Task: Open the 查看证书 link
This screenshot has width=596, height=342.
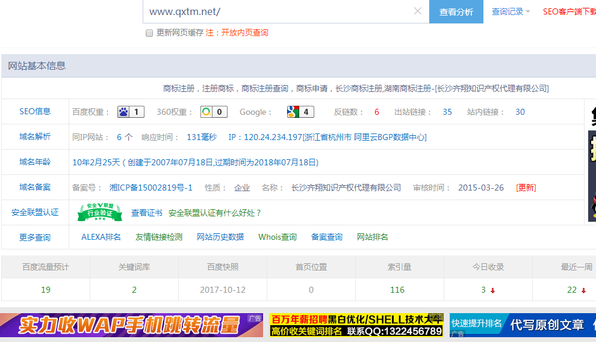Action: pyautogui.click(x=147, y=213)
